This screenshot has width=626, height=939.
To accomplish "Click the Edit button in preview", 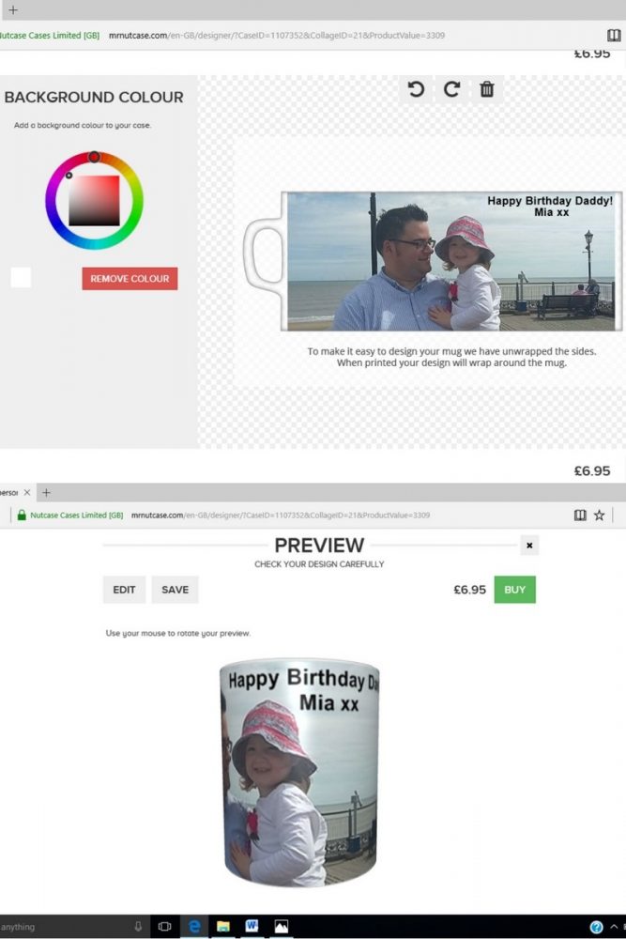I will tap(125, 590).
